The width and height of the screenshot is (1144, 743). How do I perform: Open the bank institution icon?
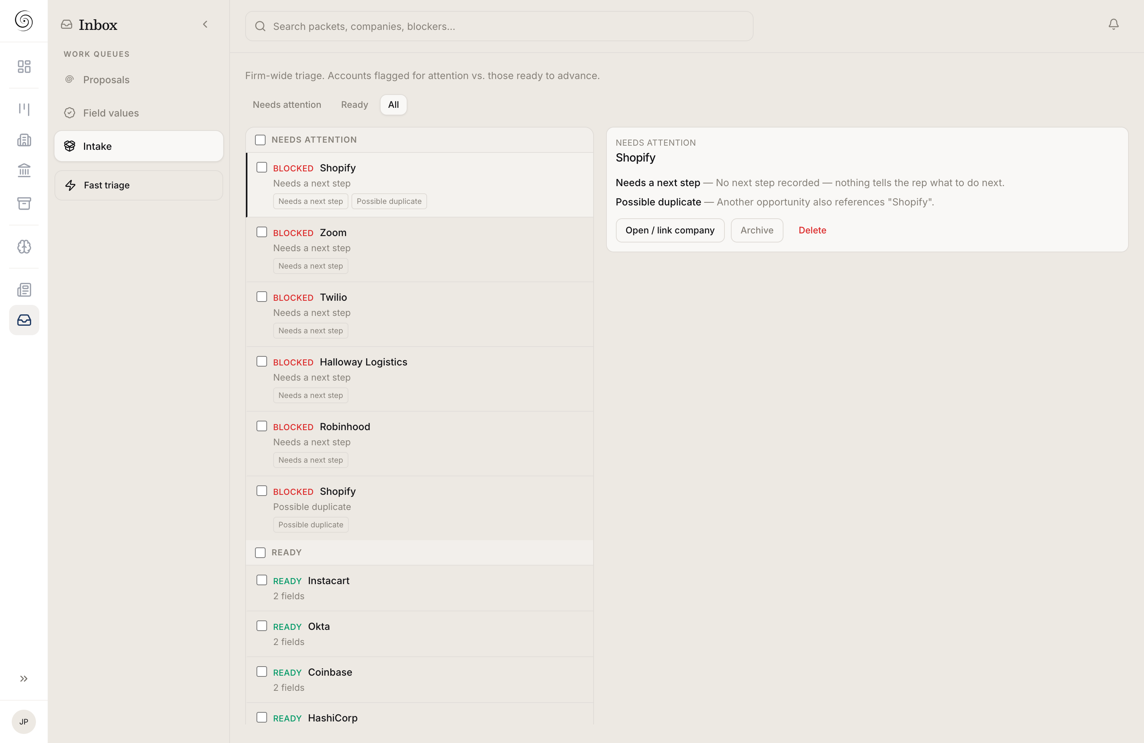[24, 170]
